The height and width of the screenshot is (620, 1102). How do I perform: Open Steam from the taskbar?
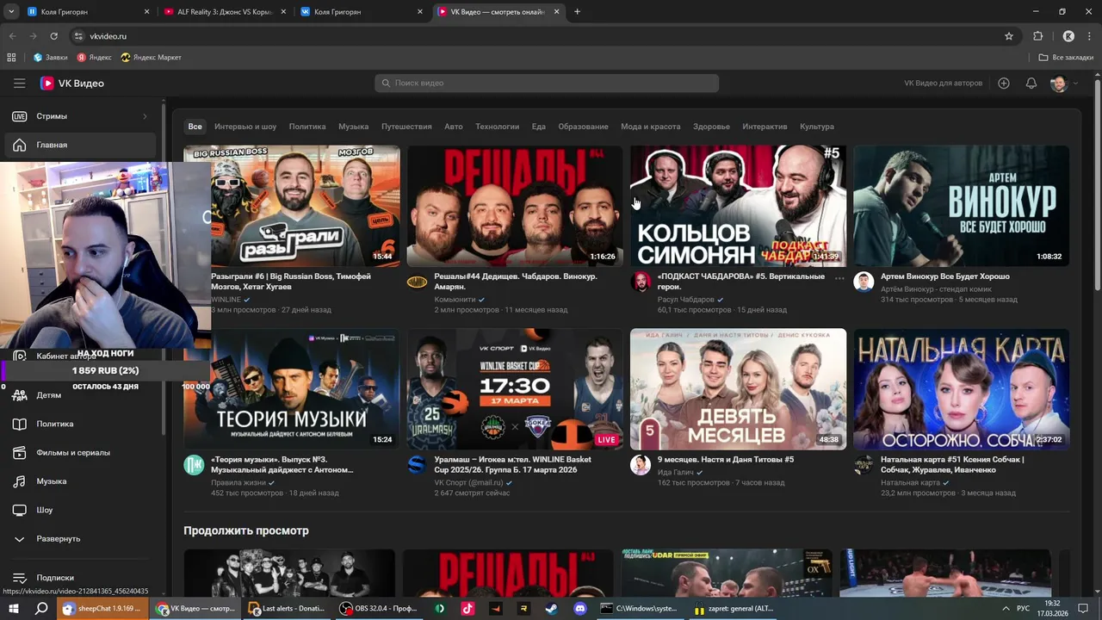click(x=551, y=608)
